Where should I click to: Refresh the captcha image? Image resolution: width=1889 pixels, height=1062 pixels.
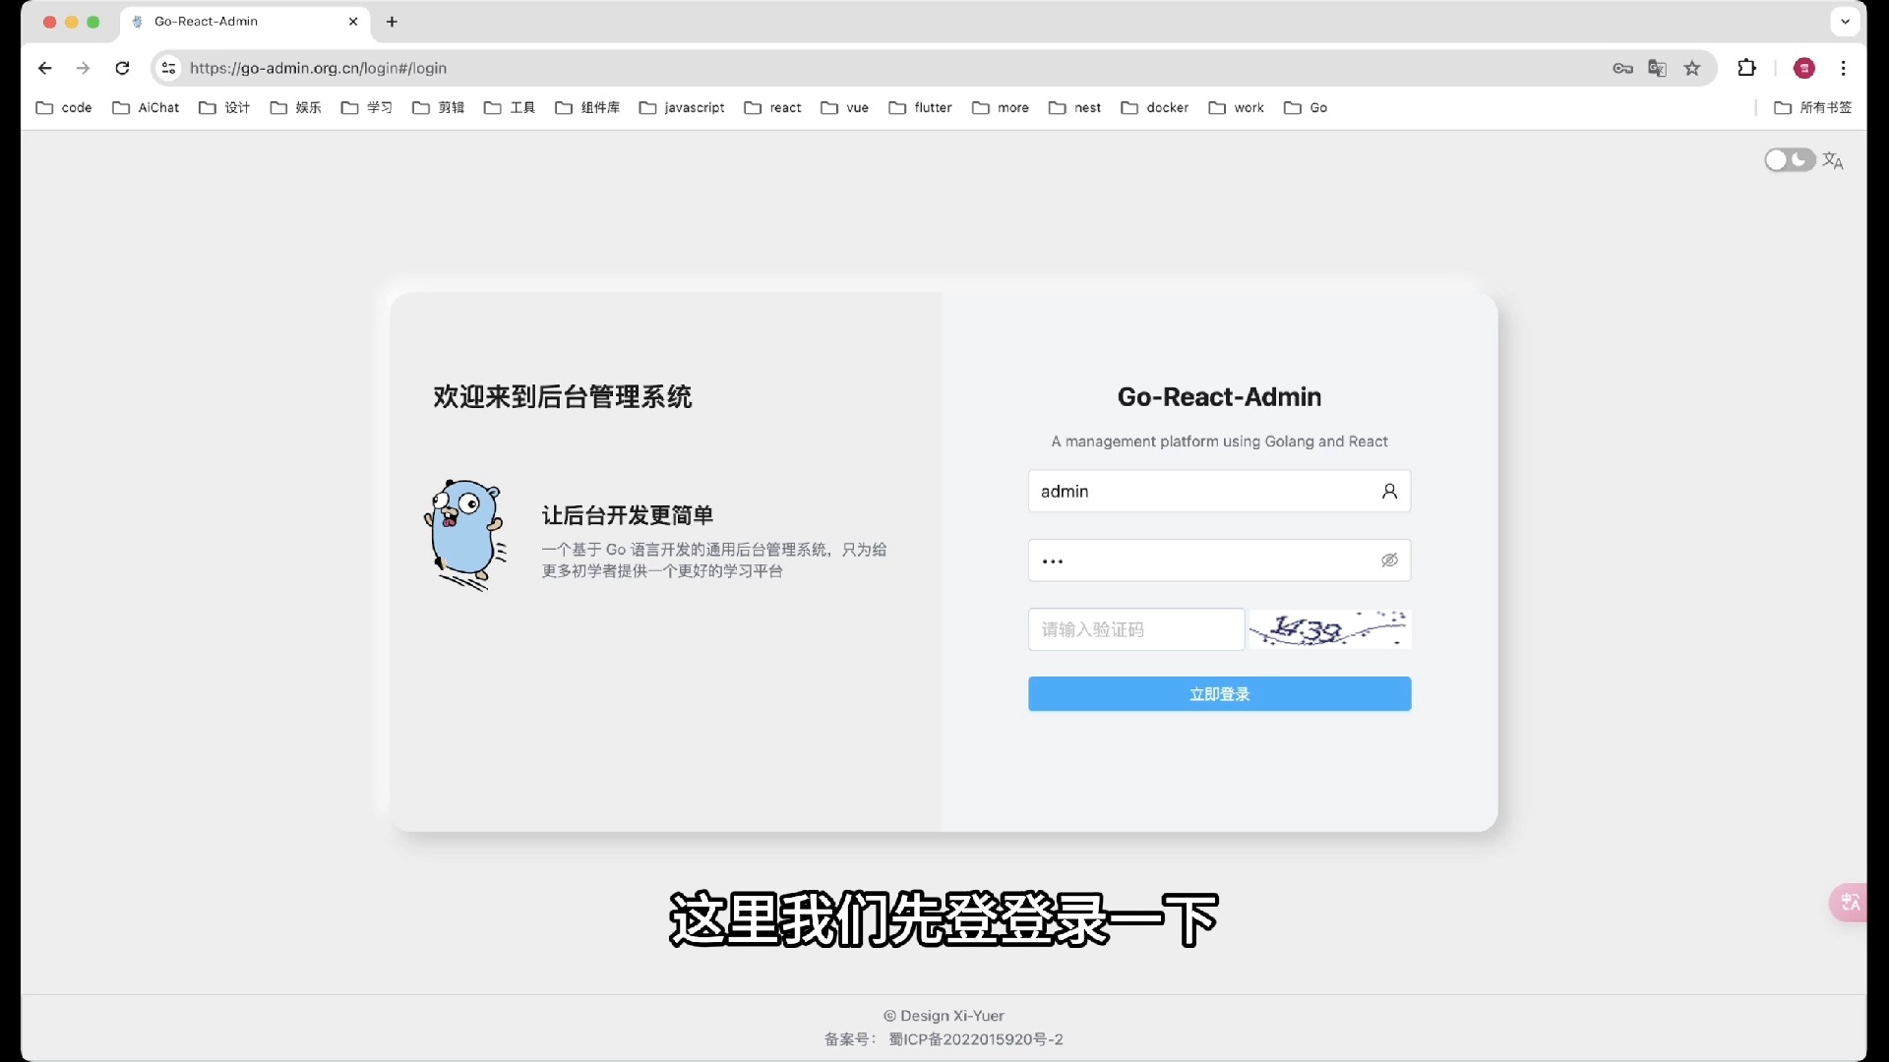[x=1329, y=629]
